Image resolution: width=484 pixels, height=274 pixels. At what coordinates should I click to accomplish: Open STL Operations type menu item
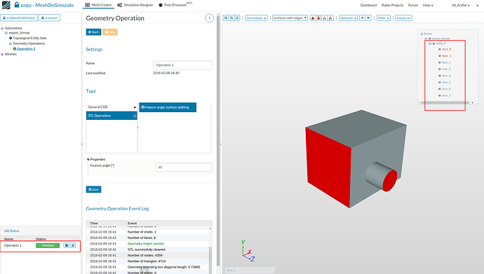click(x=112, y=116)
